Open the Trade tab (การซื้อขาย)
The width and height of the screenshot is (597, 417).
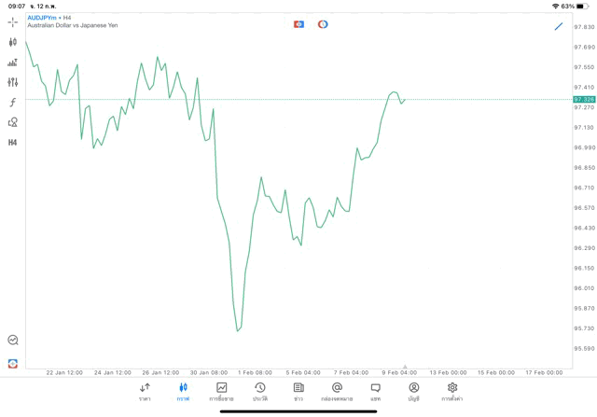click(x=221, y=392)
